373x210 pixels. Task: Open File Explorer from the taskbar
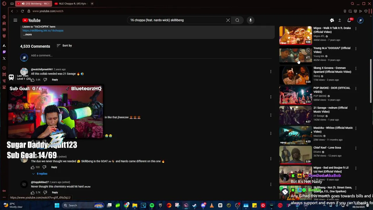(135, 205)
